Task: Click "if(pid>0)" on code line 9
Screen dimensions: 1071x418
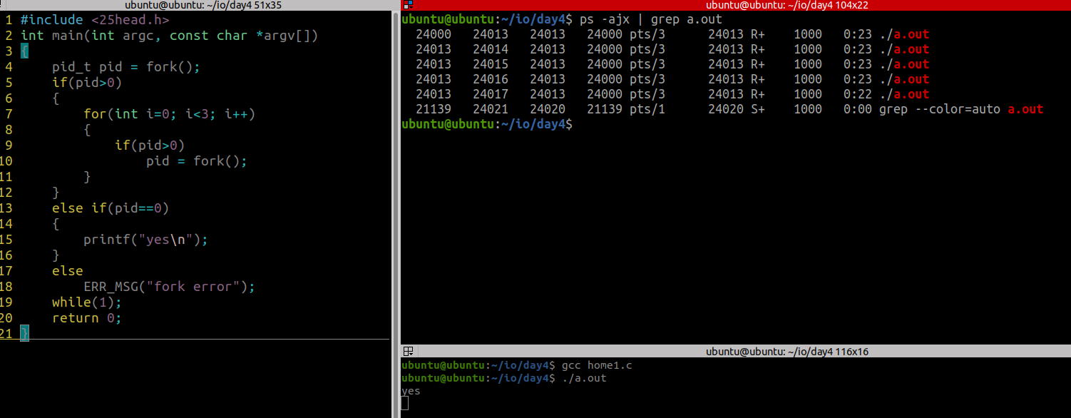Action: tap(150, 146)
